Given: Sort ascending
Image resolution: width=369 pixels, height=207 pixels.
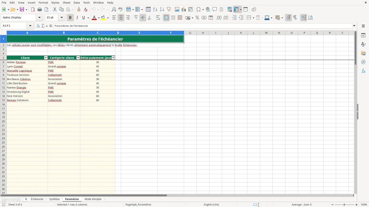Looking at the screenshot, I should (155, 10).
